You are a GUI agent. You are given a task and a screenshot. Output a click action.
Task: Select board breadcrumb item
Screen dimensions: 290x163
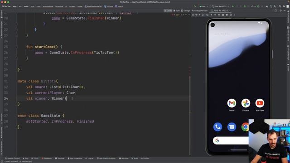coord(119,6)
